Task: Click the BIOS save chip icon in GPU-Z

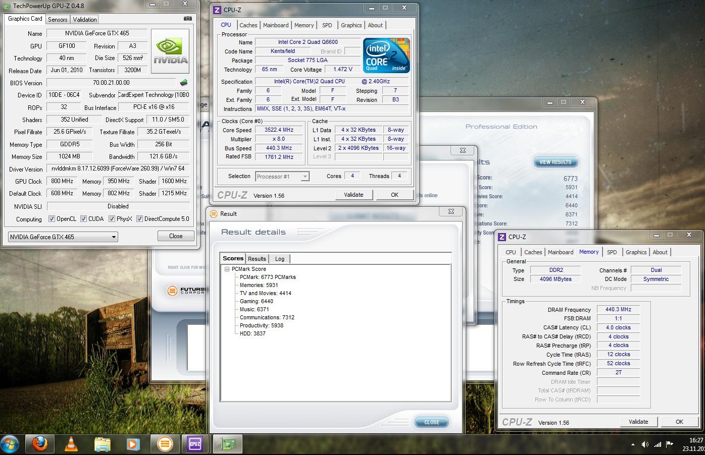Action: click(184, 83)
